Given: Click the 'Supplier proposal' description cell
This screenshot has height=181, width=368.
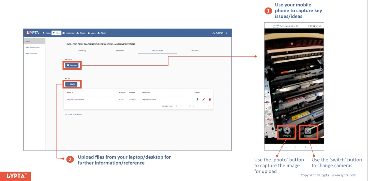Looking at the screenshot, I should point(149,99).
